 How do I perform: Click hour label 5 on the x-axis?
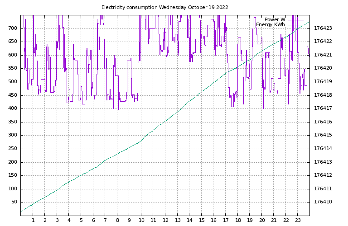81,221
